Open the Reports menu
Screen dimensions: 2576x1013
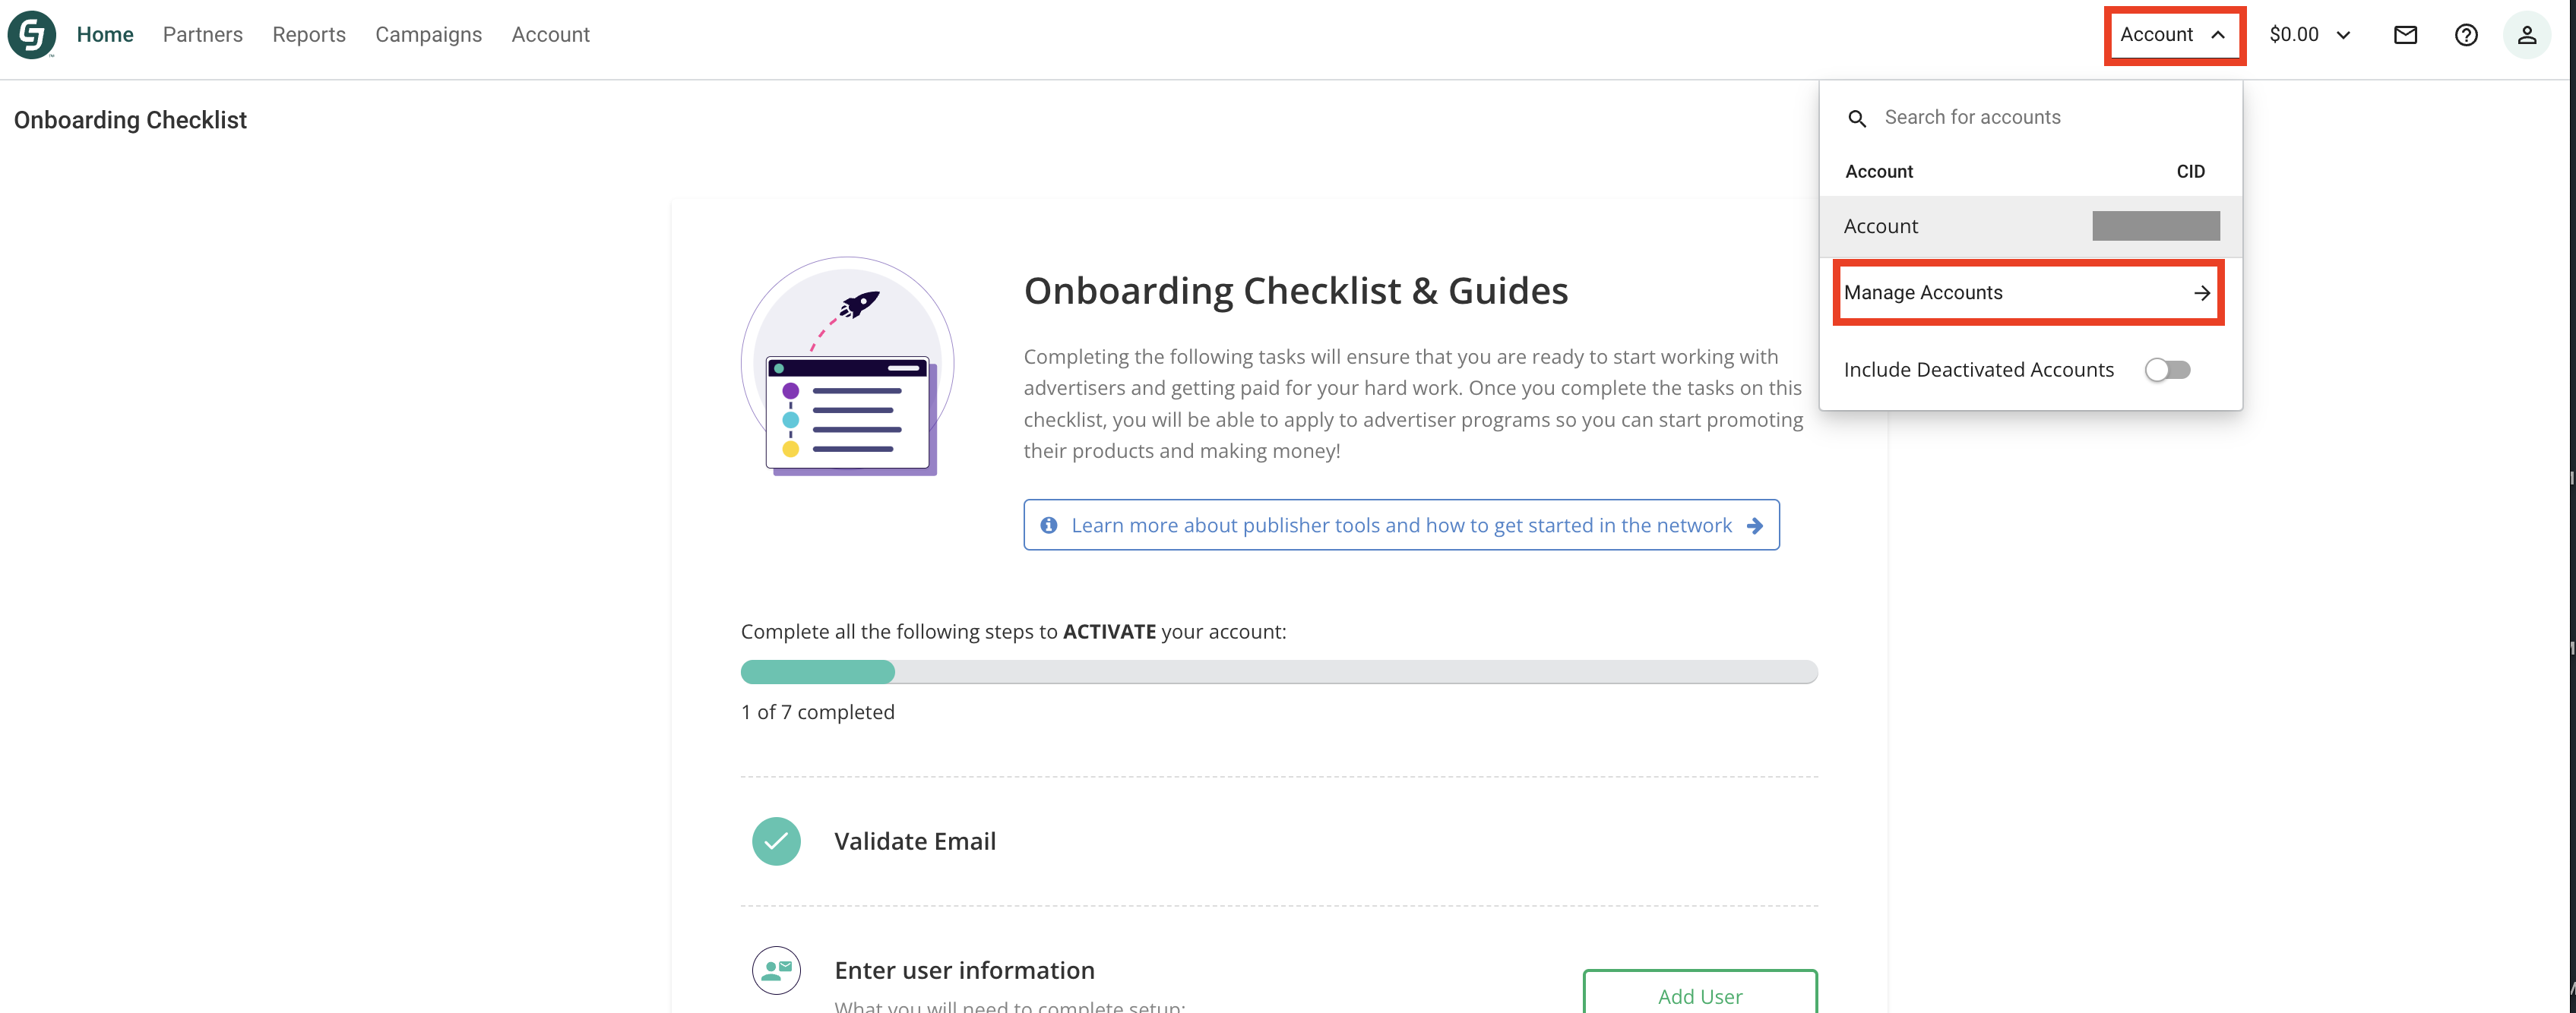click(x=309, y=35)
